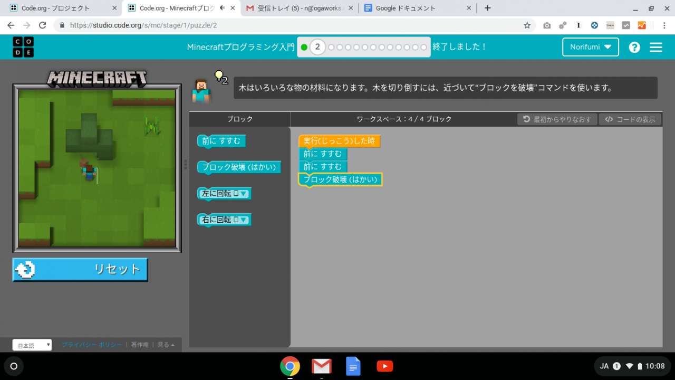Image resolution: width=675 pixels, height=380 pixels.
Task: Click the camera extension icon
Action: pyautogui.click(x=547, y=25)
